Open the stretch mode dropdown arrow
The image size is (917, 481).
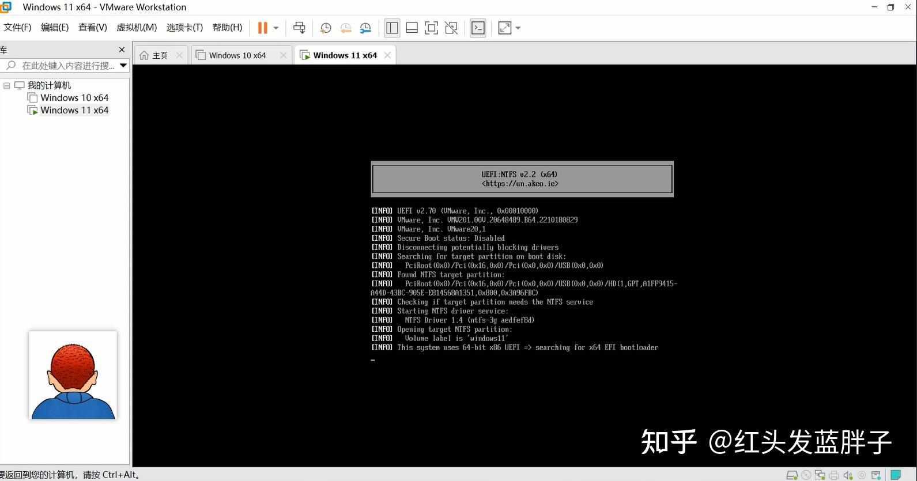(x=518, y=28)
